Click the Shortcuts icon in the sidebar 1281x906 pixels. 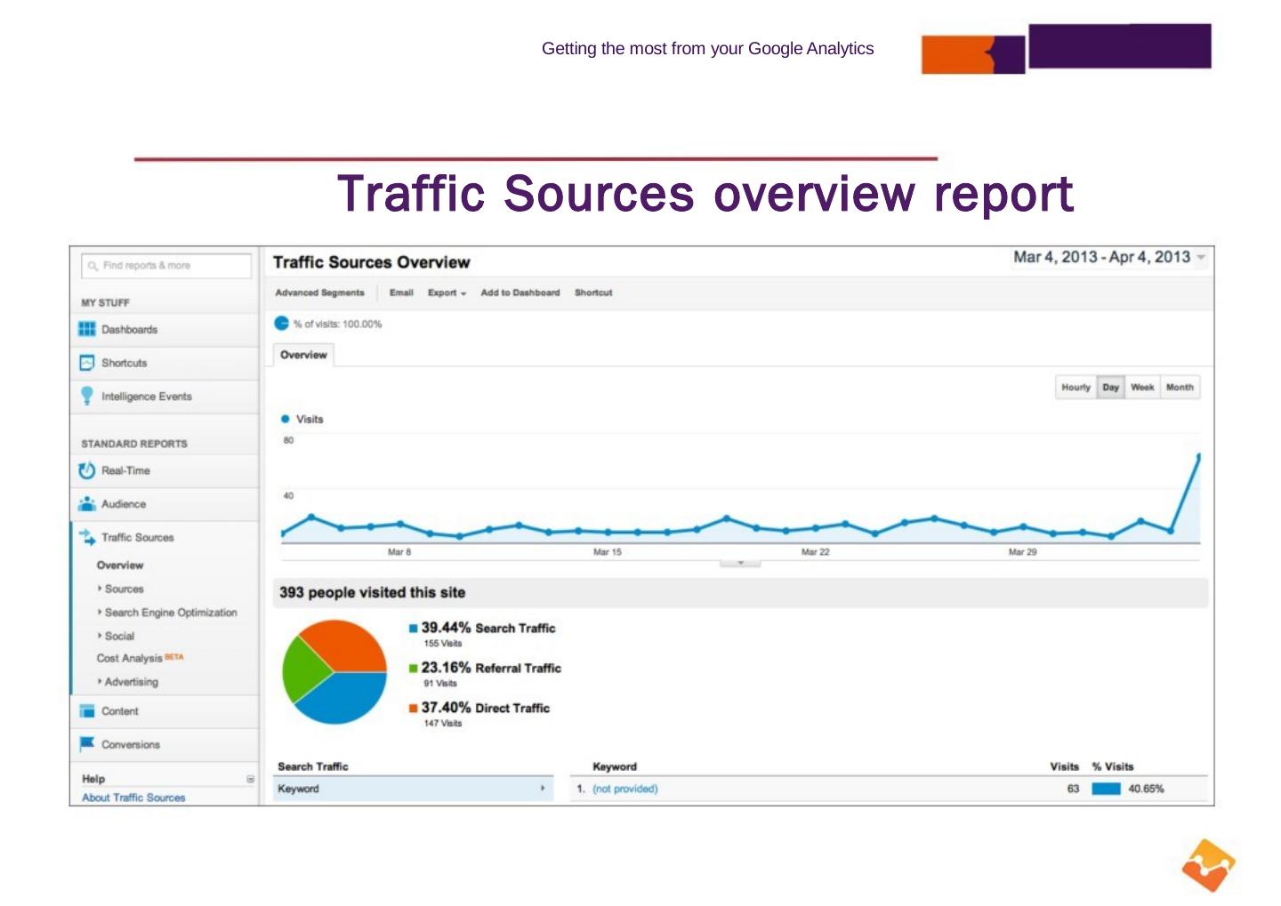tap(86, 363)
